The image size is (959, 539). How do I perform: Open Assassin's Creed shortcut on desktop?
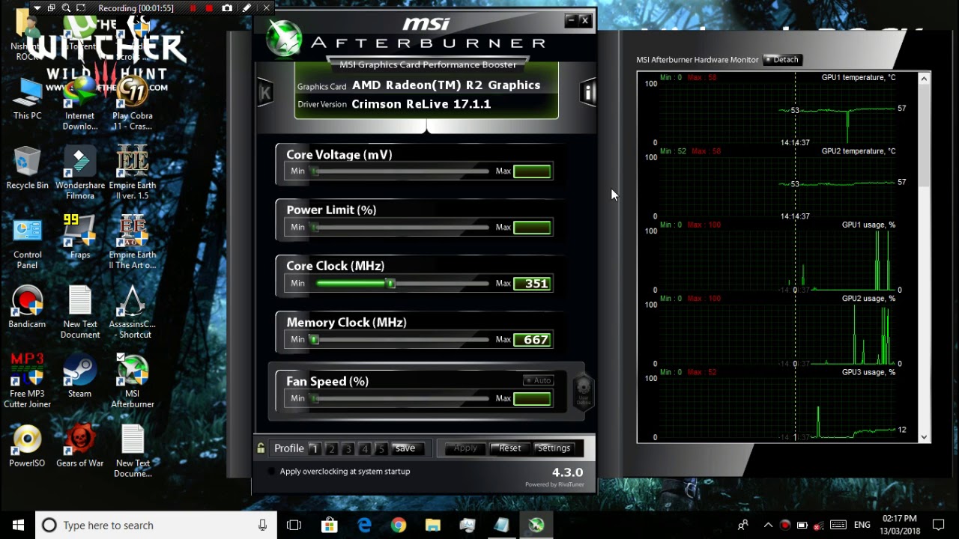coord(133,312)
